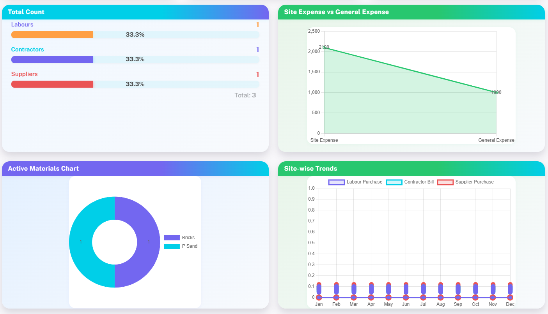Click the purple Bricks donut segment
548x314 pixels.
click(148, 242)
